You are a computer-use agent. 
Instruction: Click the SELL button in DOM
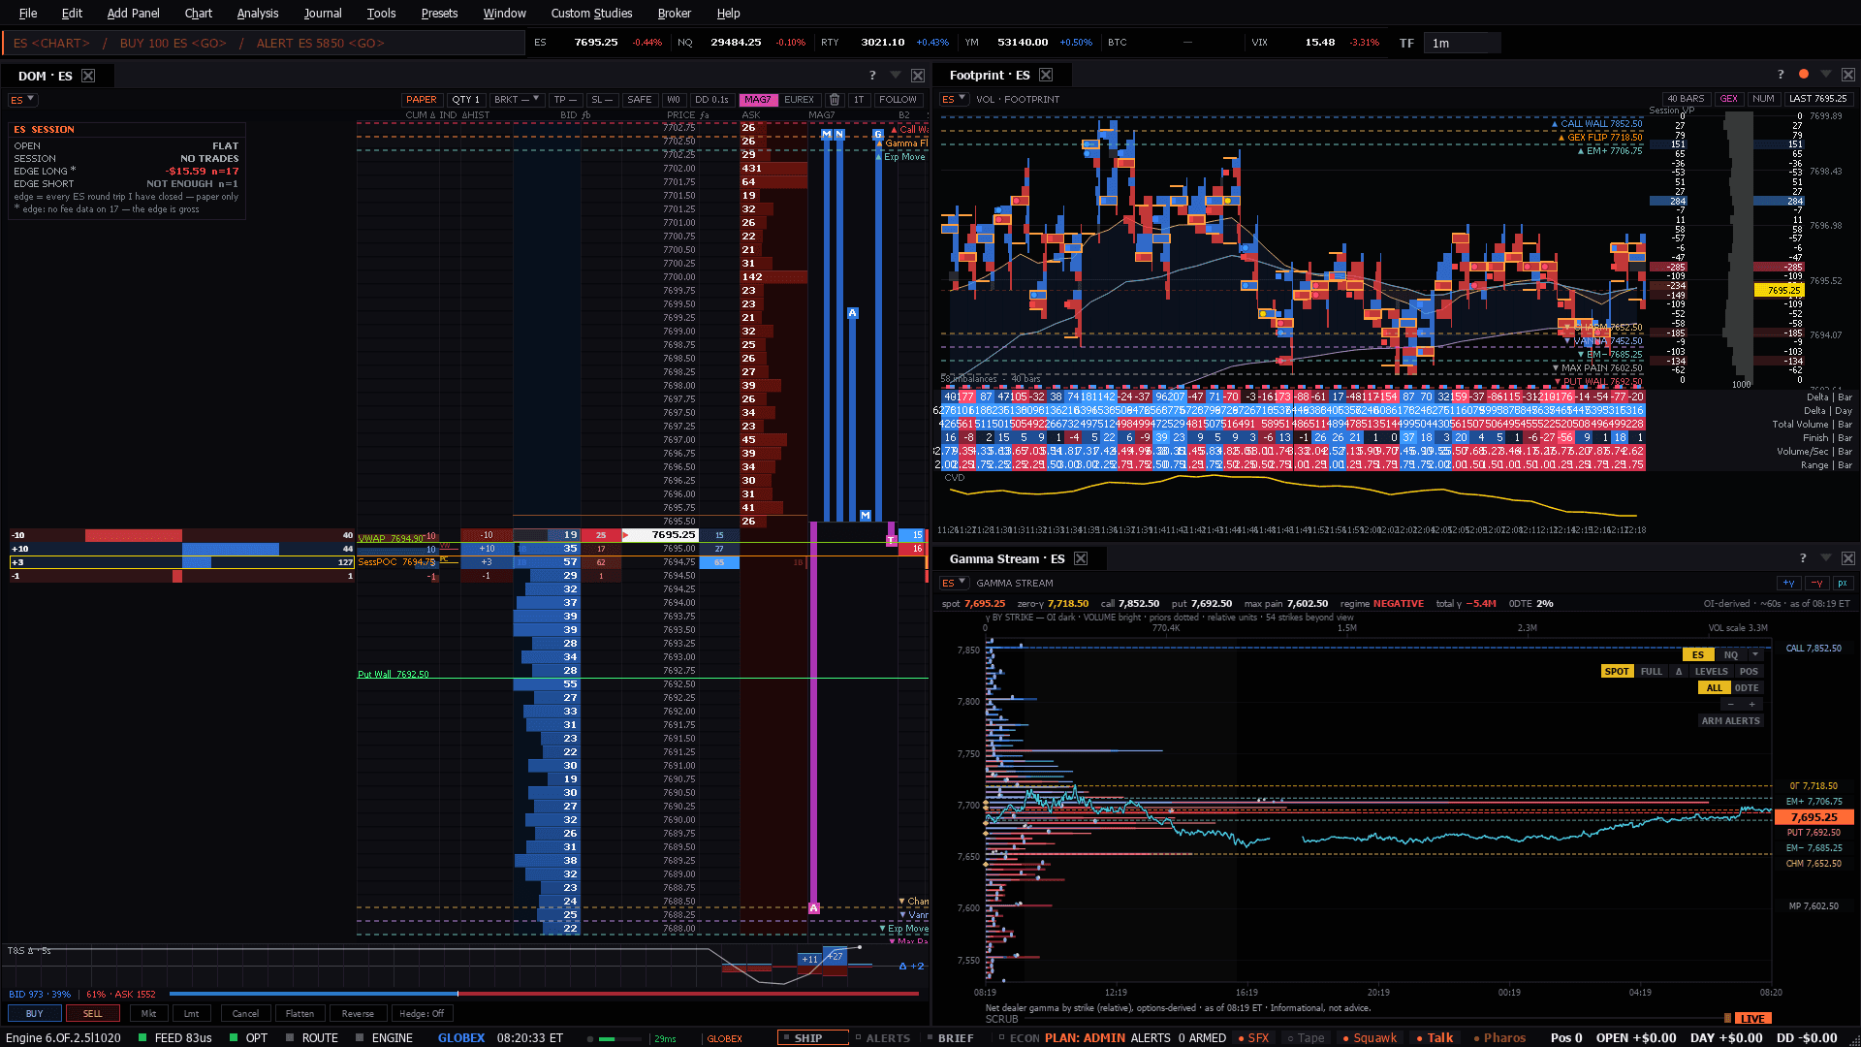(92, 1013)
